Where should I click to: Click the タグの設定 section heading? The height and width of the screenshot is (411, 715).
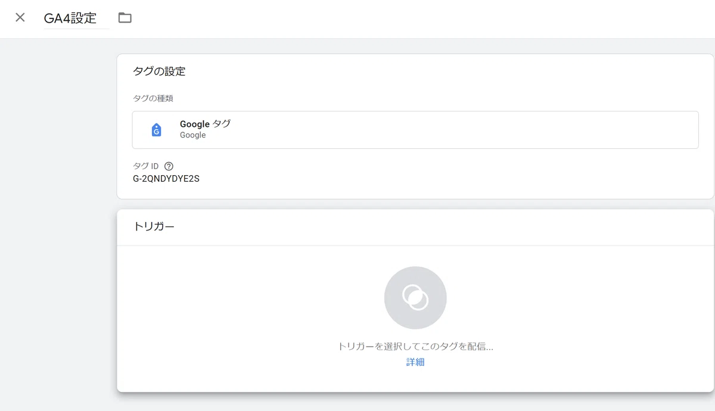(x=159, y=71)
